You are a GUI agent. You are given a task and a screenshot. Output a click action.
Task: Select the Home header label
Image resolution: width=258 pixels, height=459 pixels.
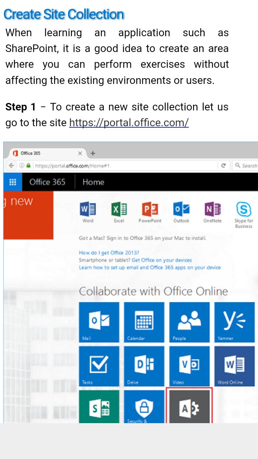[93, 182]
